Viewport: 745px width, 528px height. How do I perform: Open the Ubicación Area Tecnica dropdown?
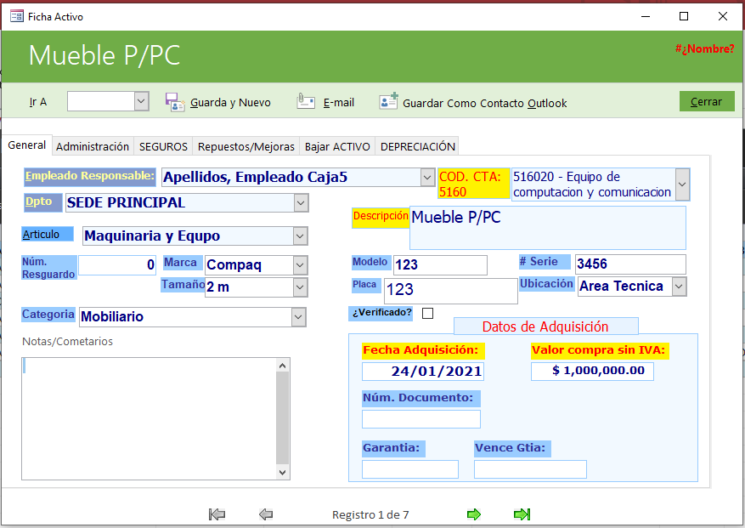678,287
